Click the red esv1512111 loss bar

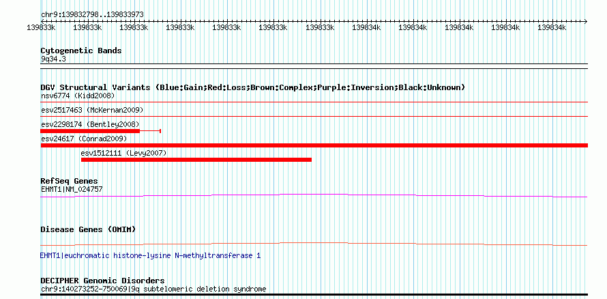pyautogui.click(x=196, y=160)
